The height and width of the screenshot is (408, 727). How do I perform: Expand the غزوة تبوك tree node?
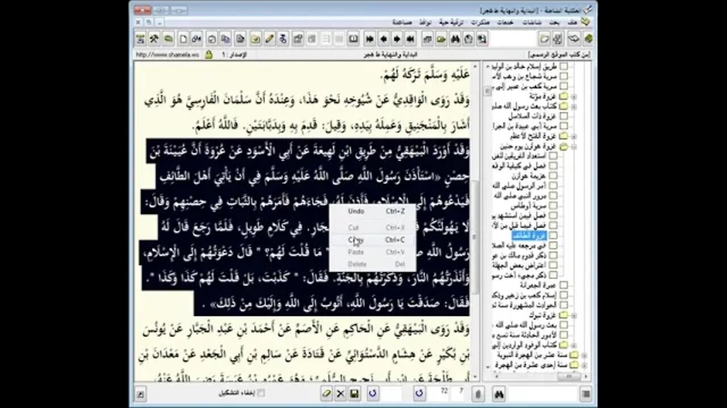[574, 314]
